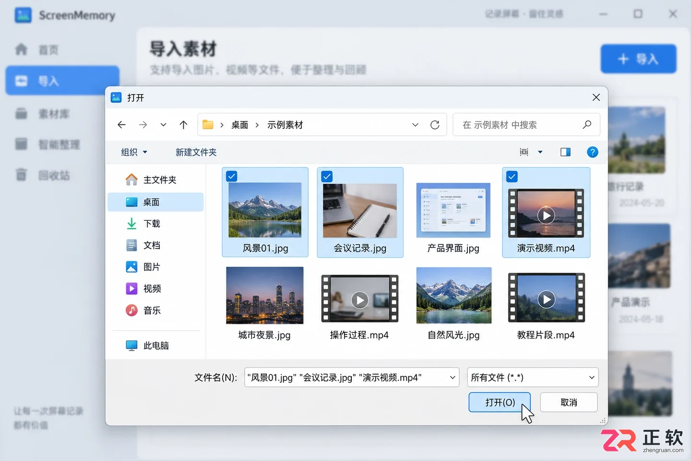Open recent locations dropdown arrow
The height and width of the screenshot is (461, 691).
(163, 125)
